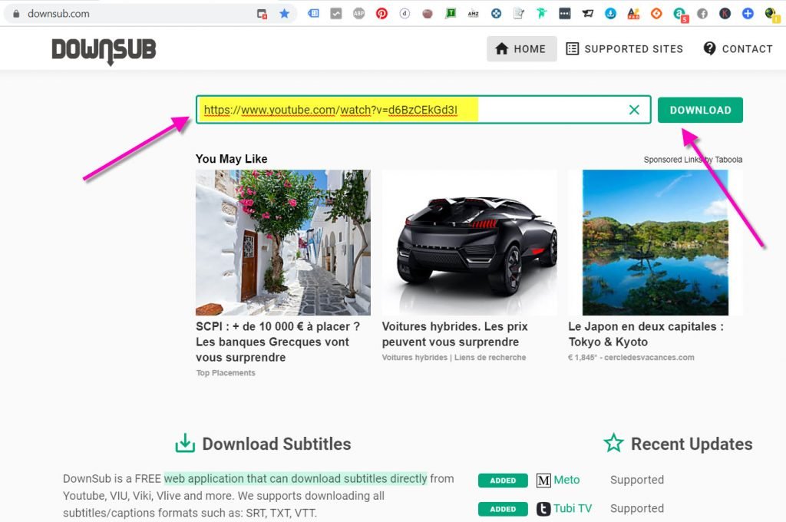Open the CONTACT page

pos(738,49)
